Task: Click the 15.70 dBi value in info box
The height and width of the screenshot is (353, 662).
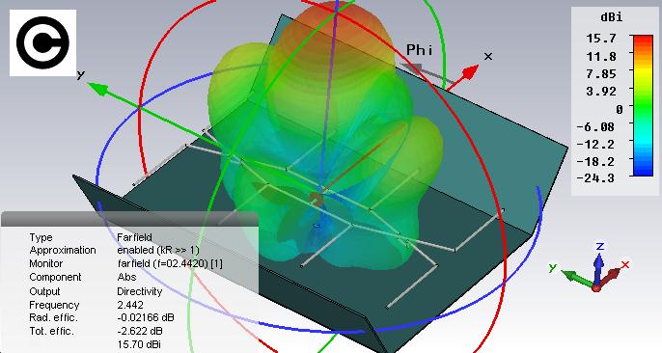Action: click(139, 344)
